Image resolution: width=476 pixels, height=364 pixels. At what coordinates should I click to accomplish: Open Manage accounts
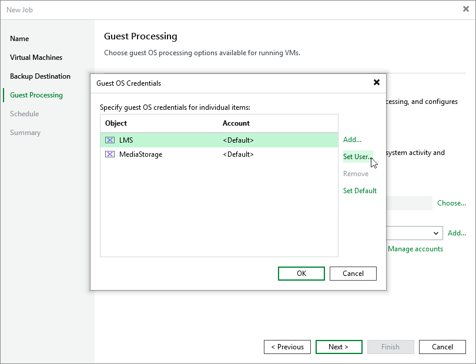tap(415, 249)
